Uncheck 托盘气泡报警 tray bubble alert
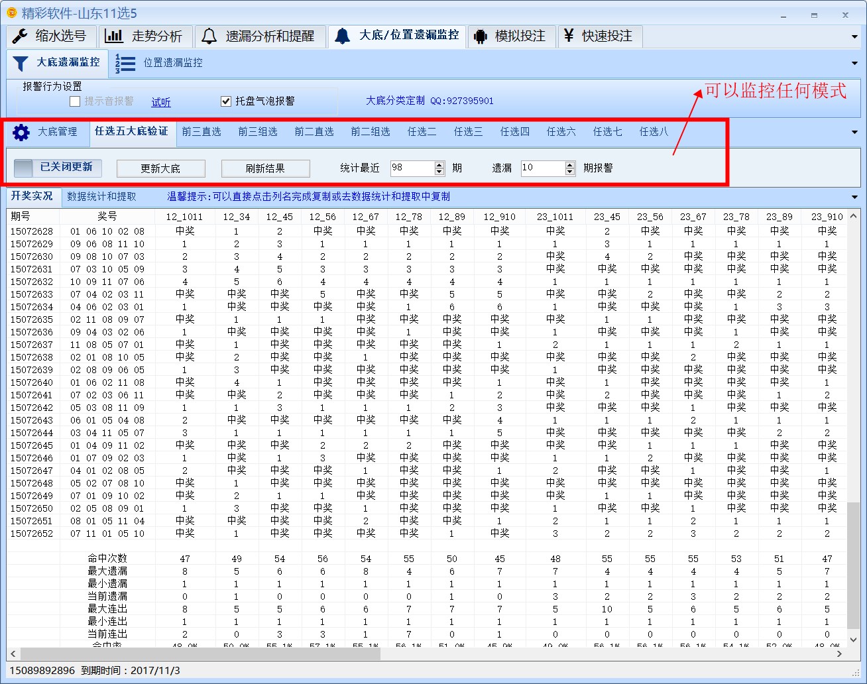Screen dimensions: 867x684 pyautogui.click(x=226, y=101)
